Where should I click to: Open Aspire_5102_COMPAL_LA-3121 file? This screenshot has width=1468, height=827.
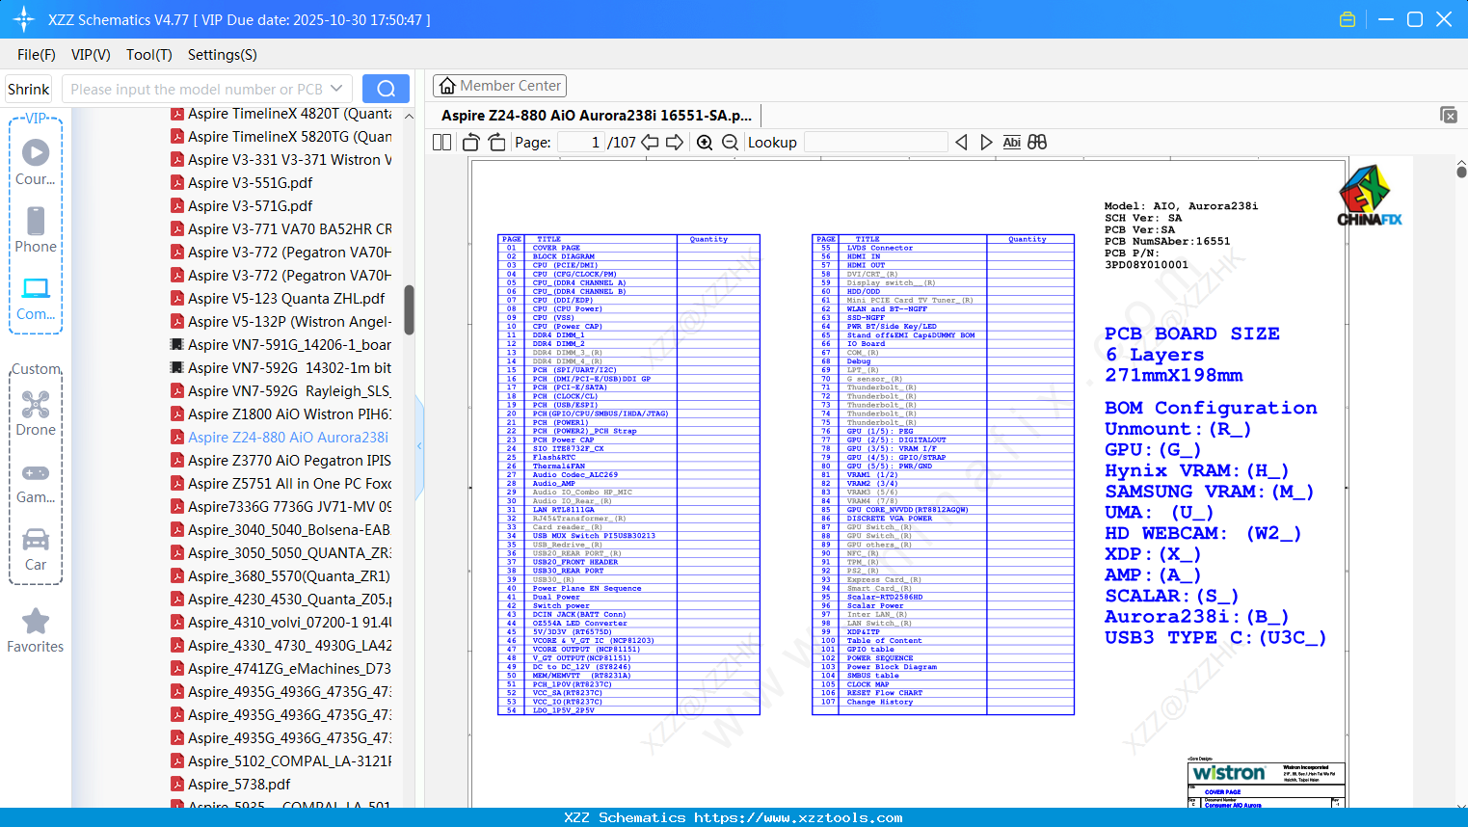click(x=289, y=761)
